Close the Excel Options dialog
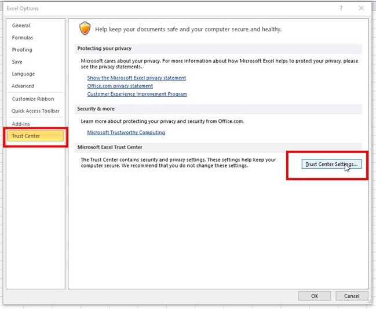The height and width of the screenshot is (309, 376). 361,8
